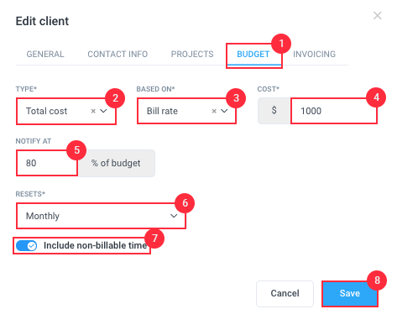Expand the Type dropdown chevron
The width and height of the screenshot is (397, 325).
tap(103, 111)
